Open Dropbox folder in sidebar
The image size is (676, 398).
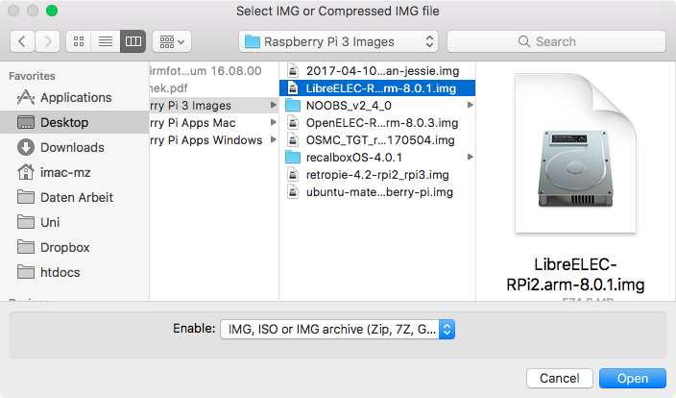pyautogui.click(x=74, y=247)
